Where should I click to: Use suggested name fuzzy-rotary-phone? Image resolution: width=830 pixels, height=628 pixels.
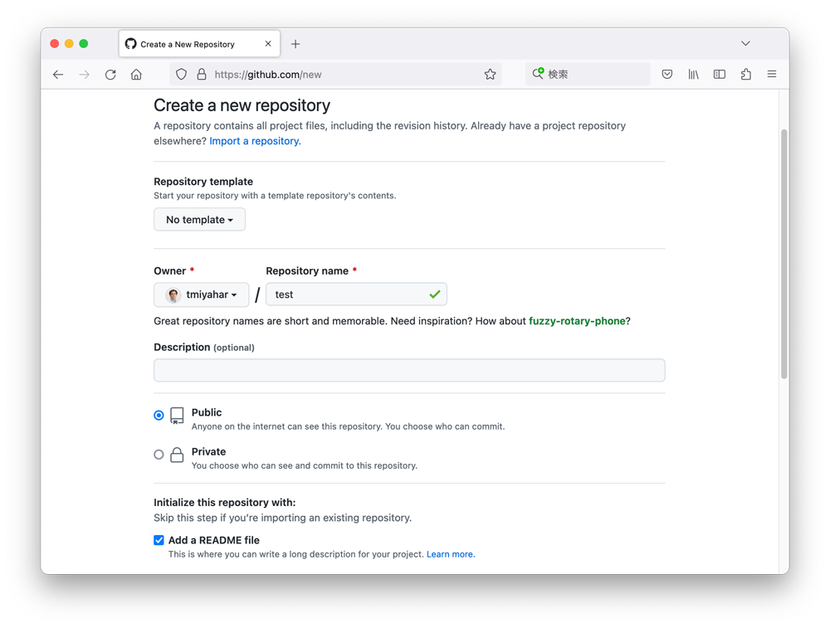[x=577, y=321]
